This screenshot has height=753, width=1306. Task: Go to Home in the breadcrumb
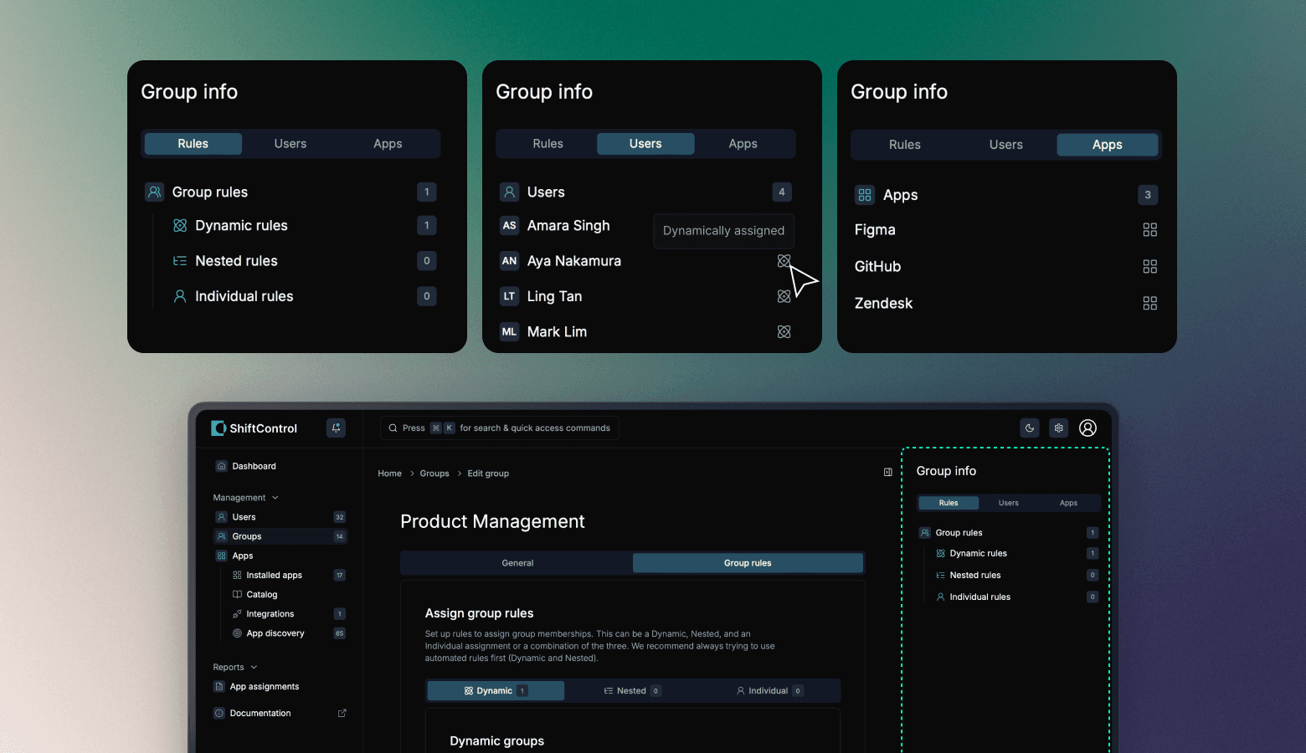point(389,474)
